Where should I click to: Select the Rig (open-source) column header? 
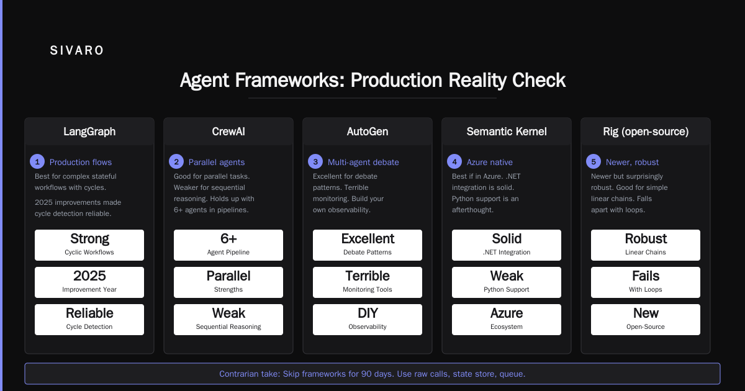point(646,132)
